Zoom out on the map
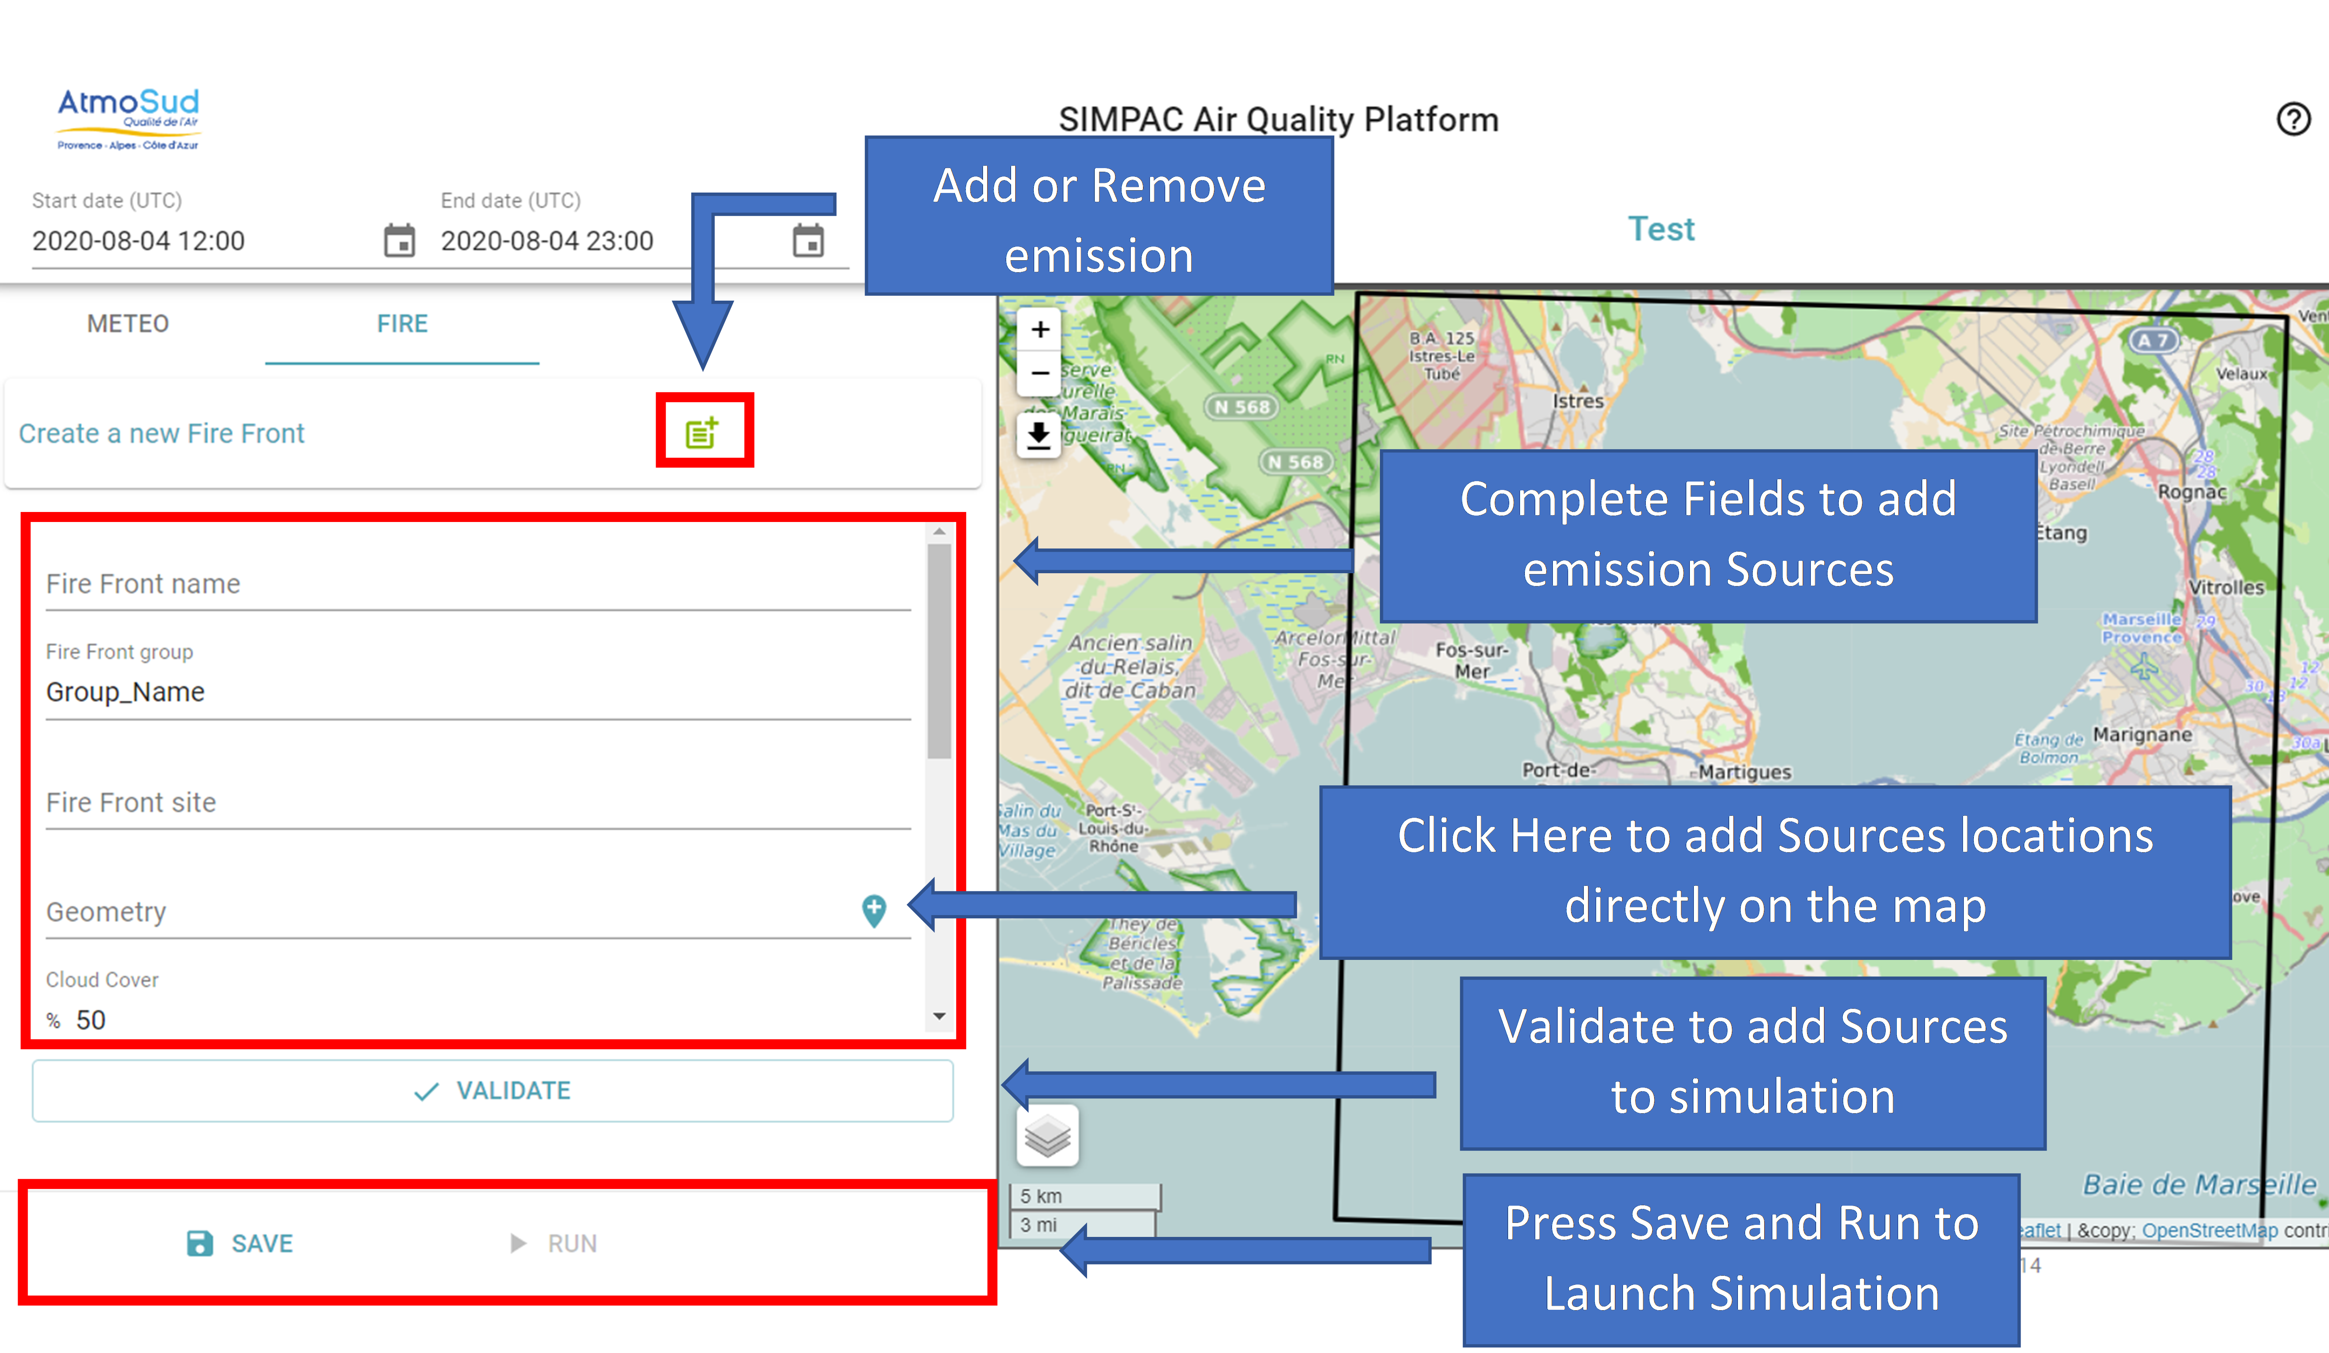This screenshot has height=1353, width=2329. [x=1041, y=373]
